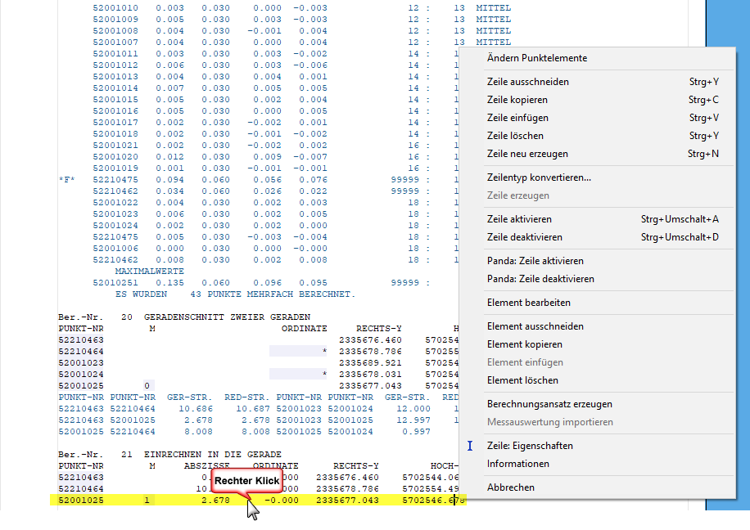Select 'Ändern Punktelemente' from the context menu
This screenshot has height=530, width=750.
536,58
